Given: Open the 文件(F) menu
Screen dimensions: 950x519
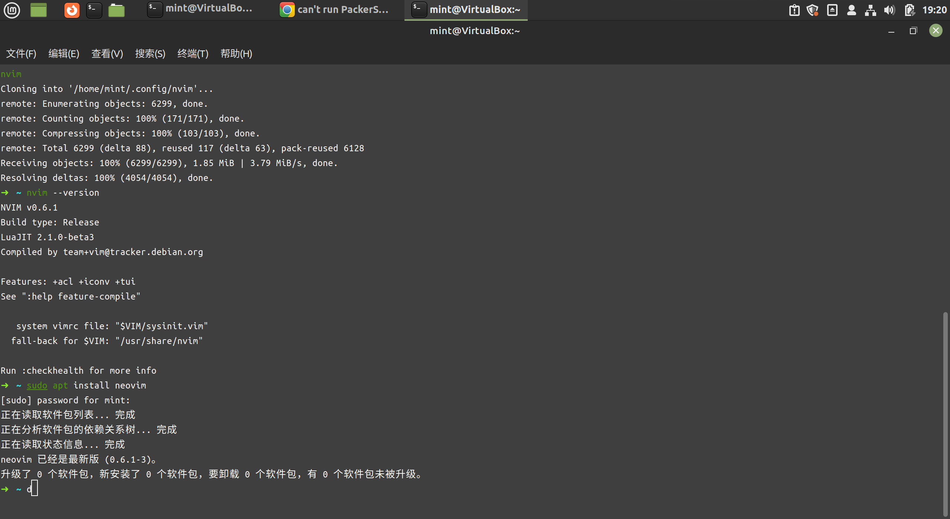Looking at the screenshot, I should click(21, 54).
